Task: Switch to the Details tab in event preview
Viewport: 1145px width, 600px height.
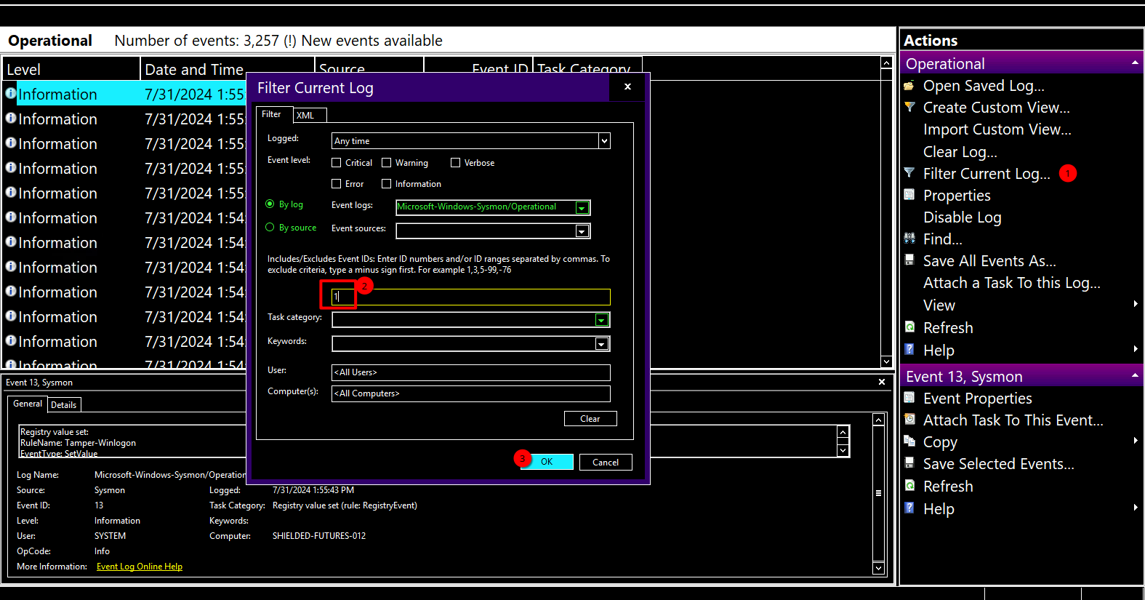Action: click(64, 405)
